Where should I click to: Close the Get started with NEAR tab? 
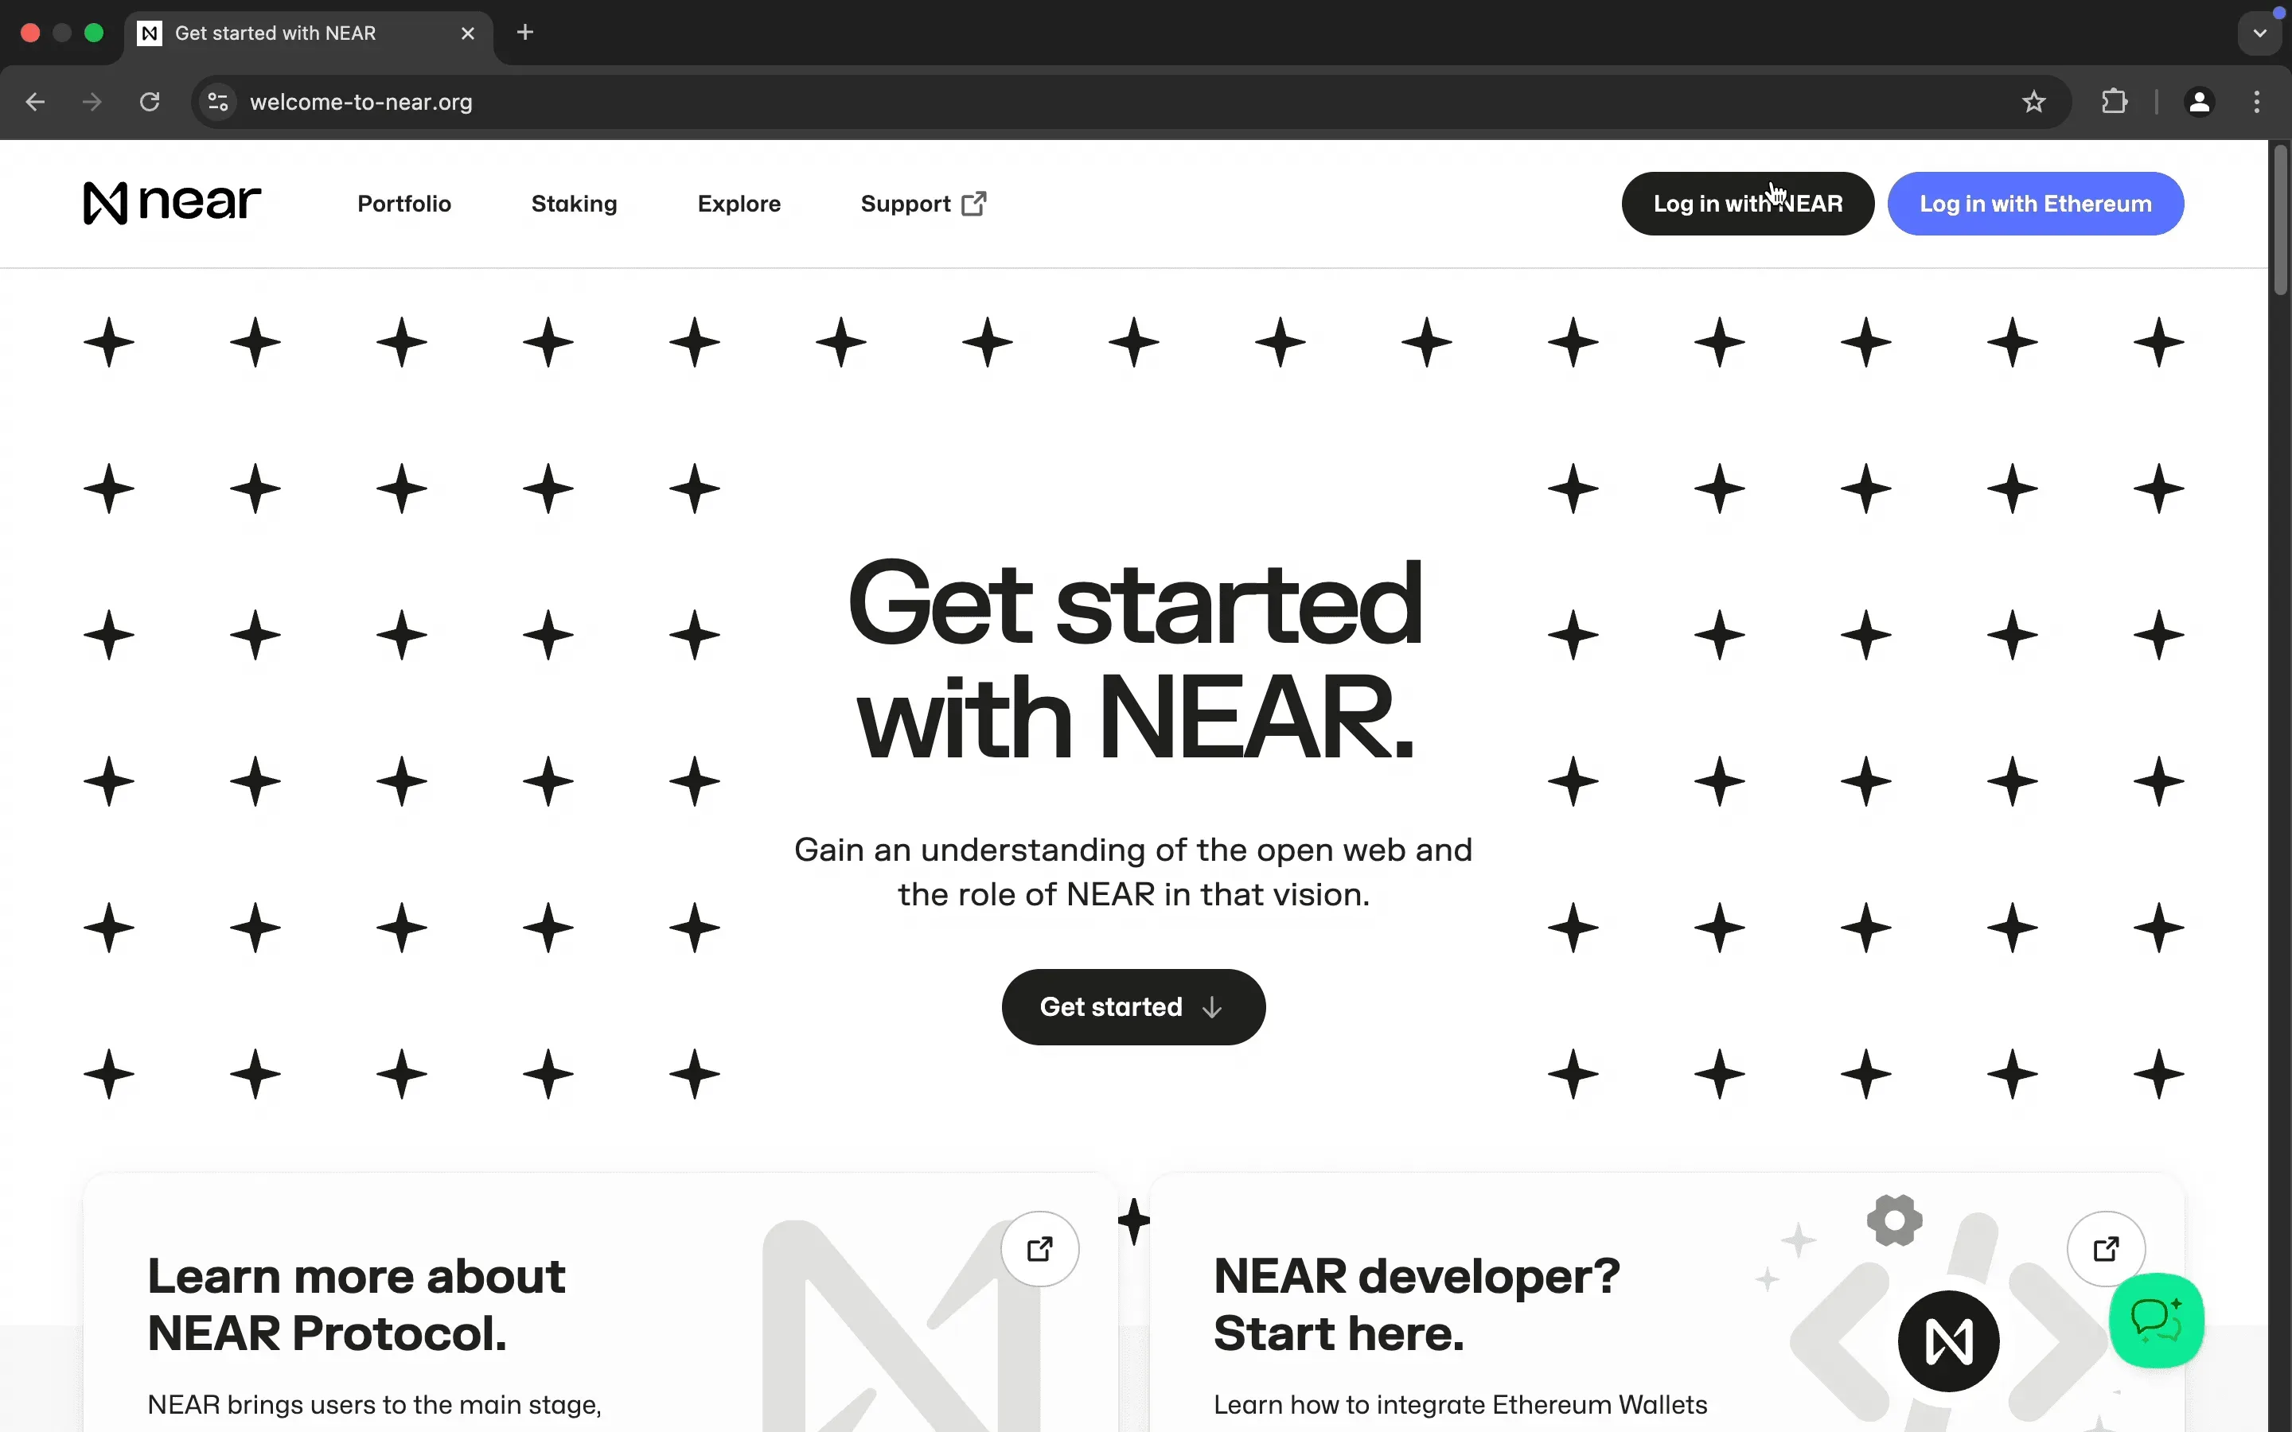(x=468, y=33)
